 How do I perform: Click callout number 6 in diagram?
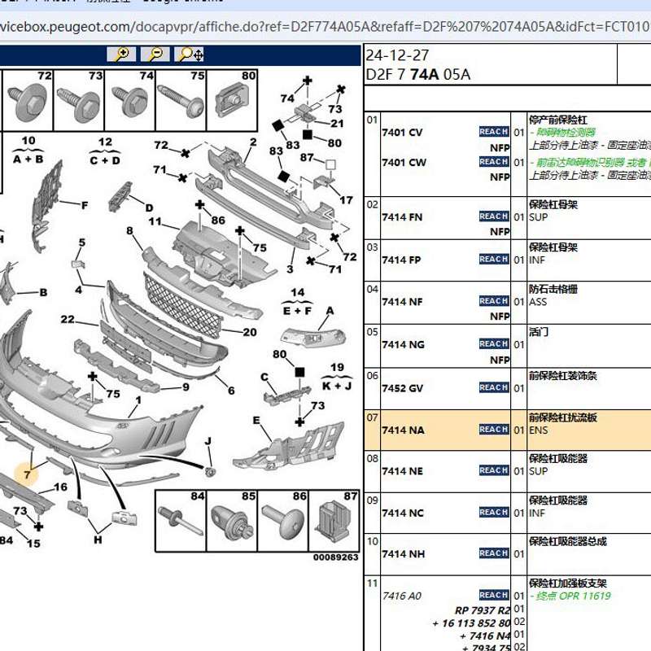click(x=231, y=391)
